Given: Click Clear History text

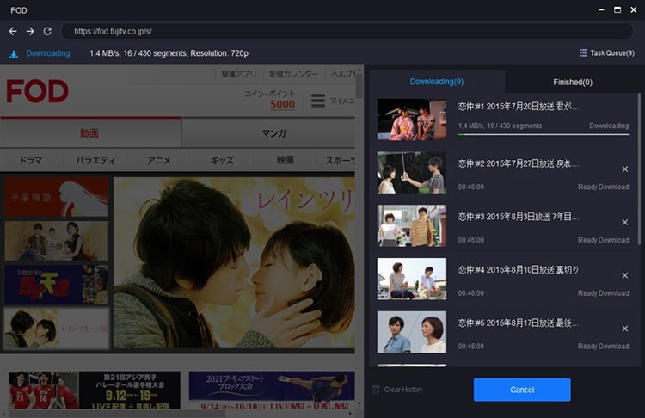Looking at the screenshot, I should 403,390.
